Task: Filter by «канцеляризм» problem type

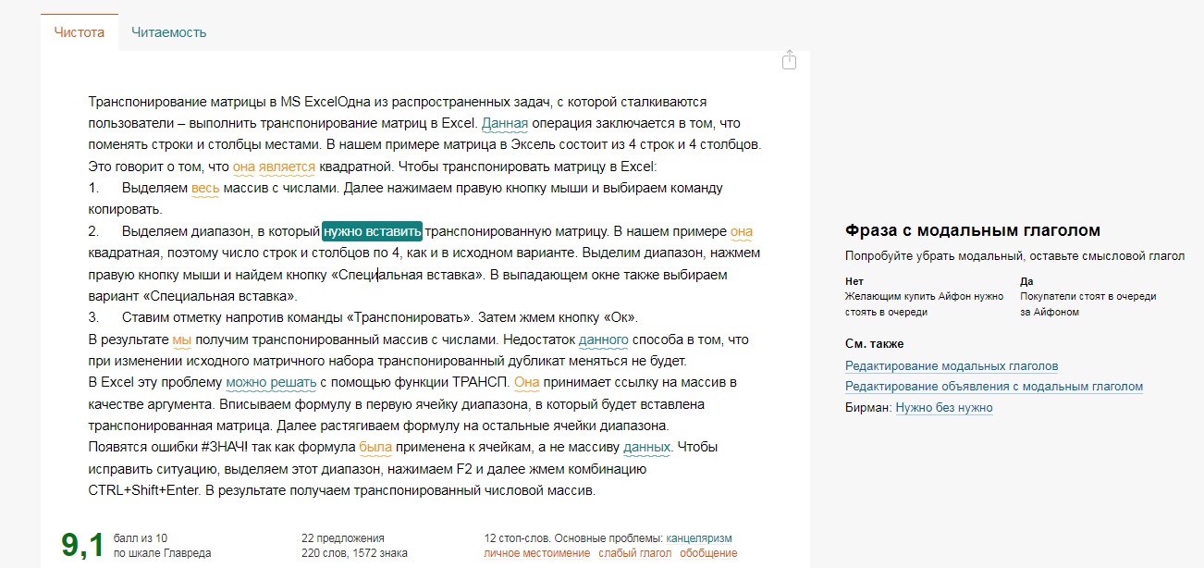Action: pos(698,538)
